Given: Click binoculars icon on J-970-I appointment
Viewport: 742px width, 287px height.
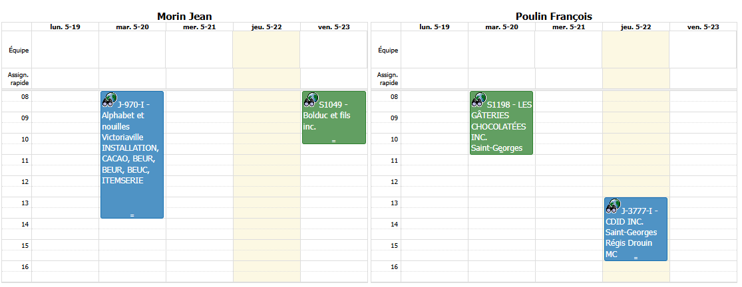Looking at the screenshot, I should click(x=110, y=99).
